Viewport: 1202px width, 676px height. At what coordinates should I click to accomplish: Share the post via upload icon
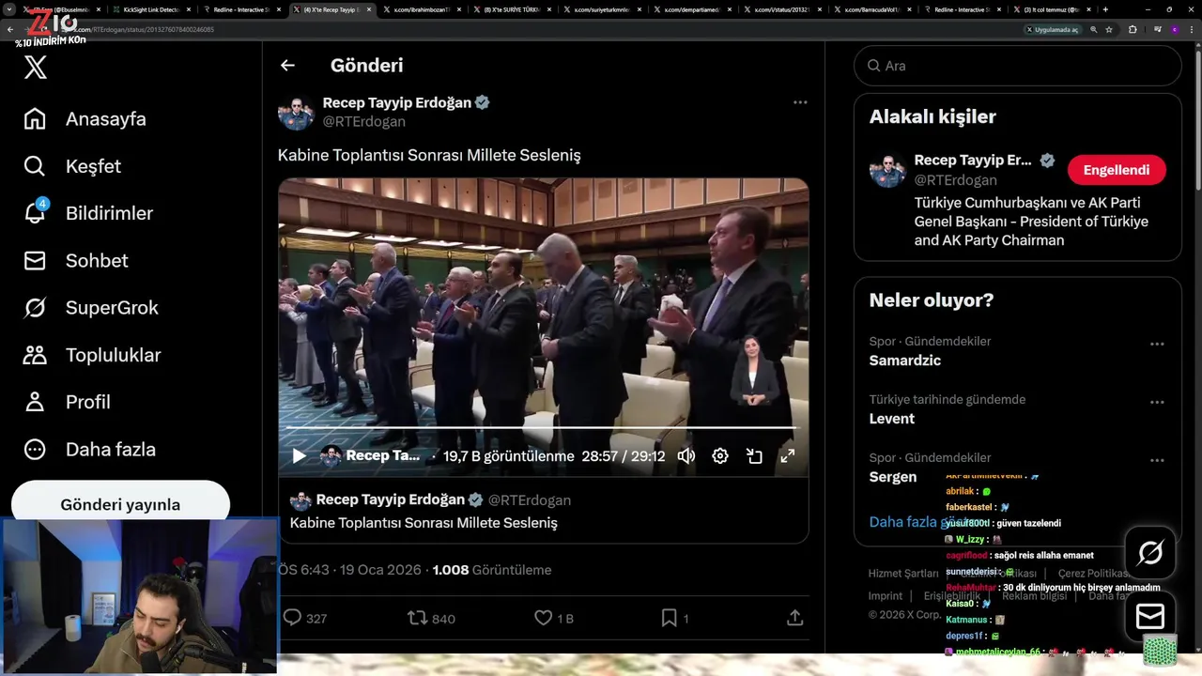tap(794, 618)
